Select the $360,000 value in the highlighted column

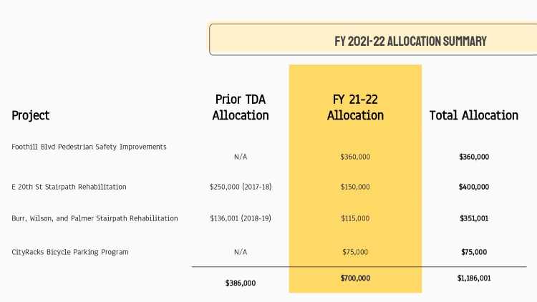(355, 156)
